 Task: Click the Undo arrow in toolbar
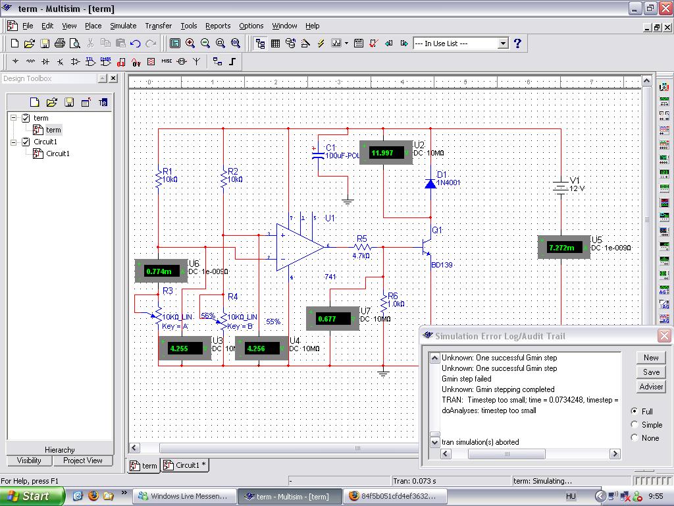pos(136,43)
